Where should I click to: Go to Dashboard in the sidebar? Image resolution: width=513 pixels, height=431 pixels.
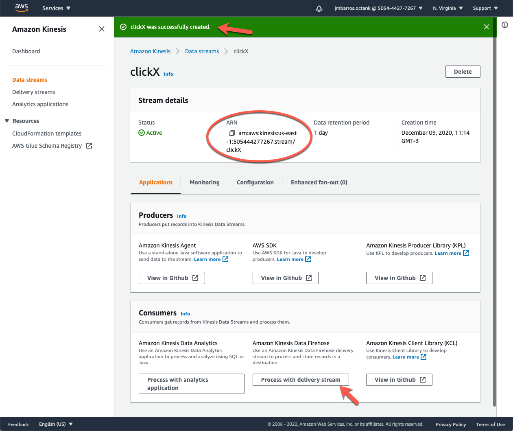(26, 51)
